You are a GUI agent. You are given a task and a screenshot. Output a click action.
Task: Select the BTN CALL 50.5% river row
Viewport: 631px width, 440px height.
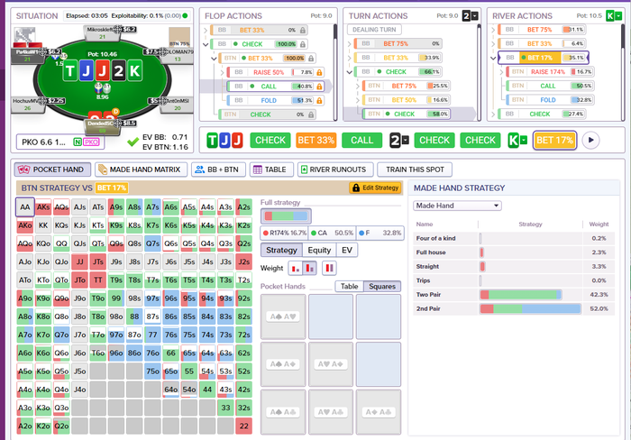pos(549,87)
